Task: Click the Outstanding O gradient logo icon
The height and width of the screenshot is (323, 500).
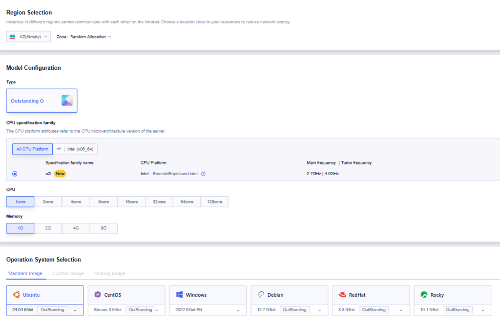Action: [x=67, y=101]
